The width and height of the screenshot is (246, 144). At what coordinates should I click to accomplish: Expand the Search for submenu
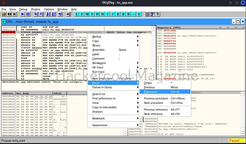[113, 94]
